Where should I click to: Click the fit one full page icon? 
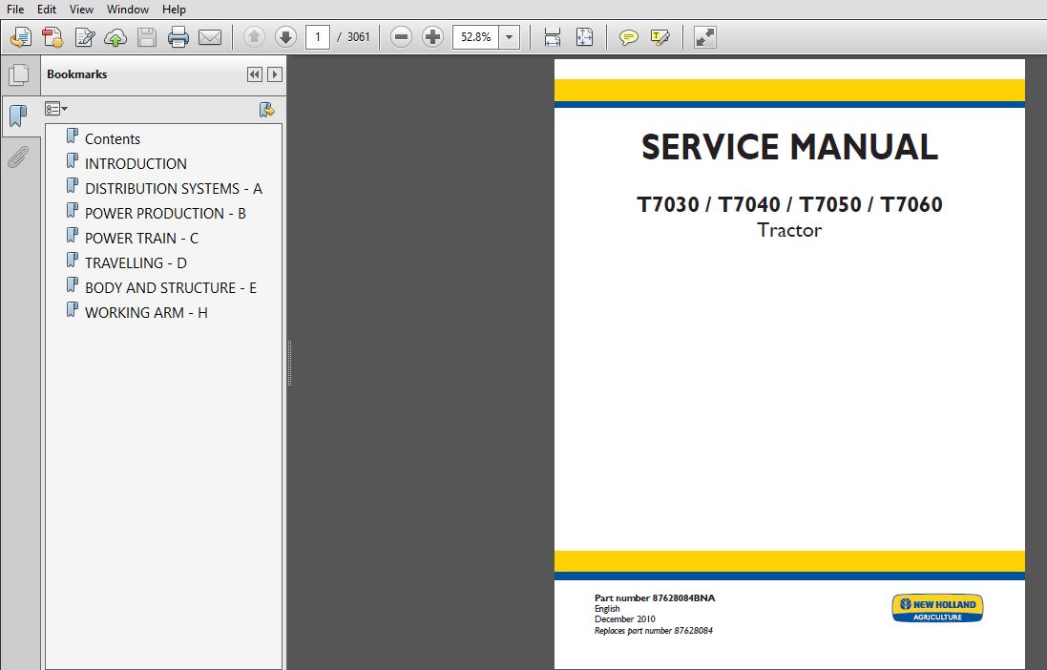pos(584,37)
